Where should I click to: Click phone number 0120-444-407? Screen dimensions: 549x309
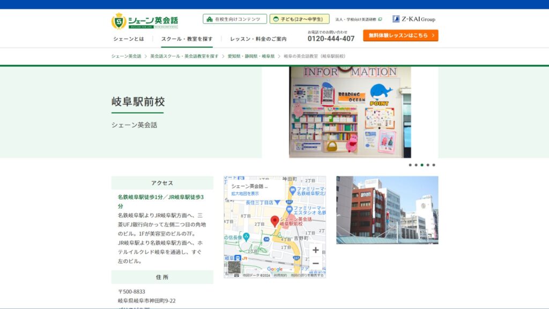(331, 39)
